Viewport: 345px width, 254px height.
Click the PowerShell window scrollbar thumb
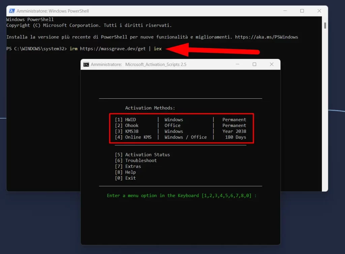[x=325, y=26]
